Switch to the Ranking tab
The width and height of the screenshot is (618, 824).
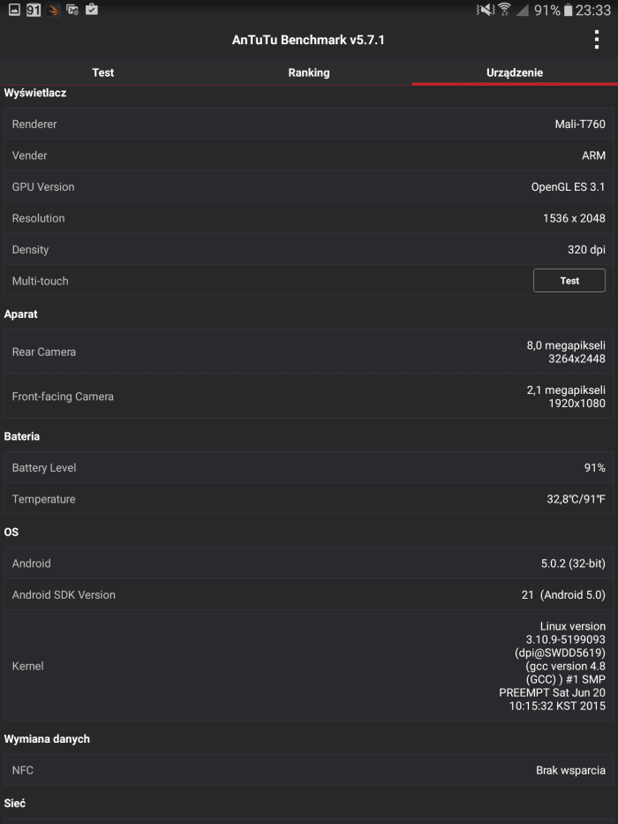[309, 72]
